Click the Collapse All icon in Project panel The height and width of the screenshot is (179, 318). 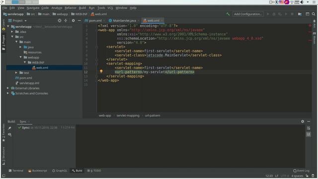(x=66, y=20)
